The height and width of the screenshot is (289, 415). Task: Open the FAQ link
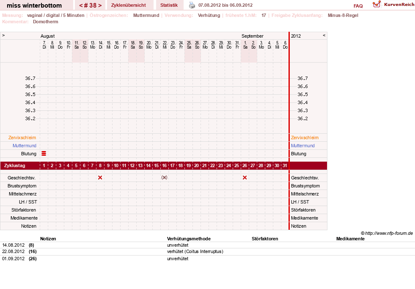pyautogui.click(x=358, y=6)
